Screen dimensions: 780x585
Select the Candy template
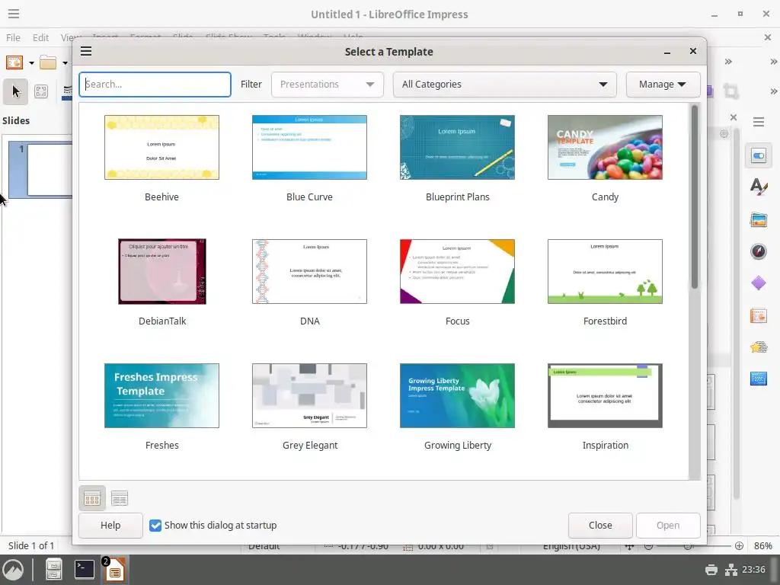pyautogui.click(x=605, y=158)
